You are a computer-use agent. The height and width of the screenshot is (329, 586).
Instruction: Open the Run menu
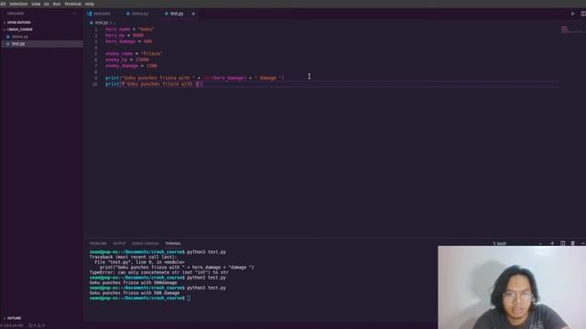pos(57,4)
